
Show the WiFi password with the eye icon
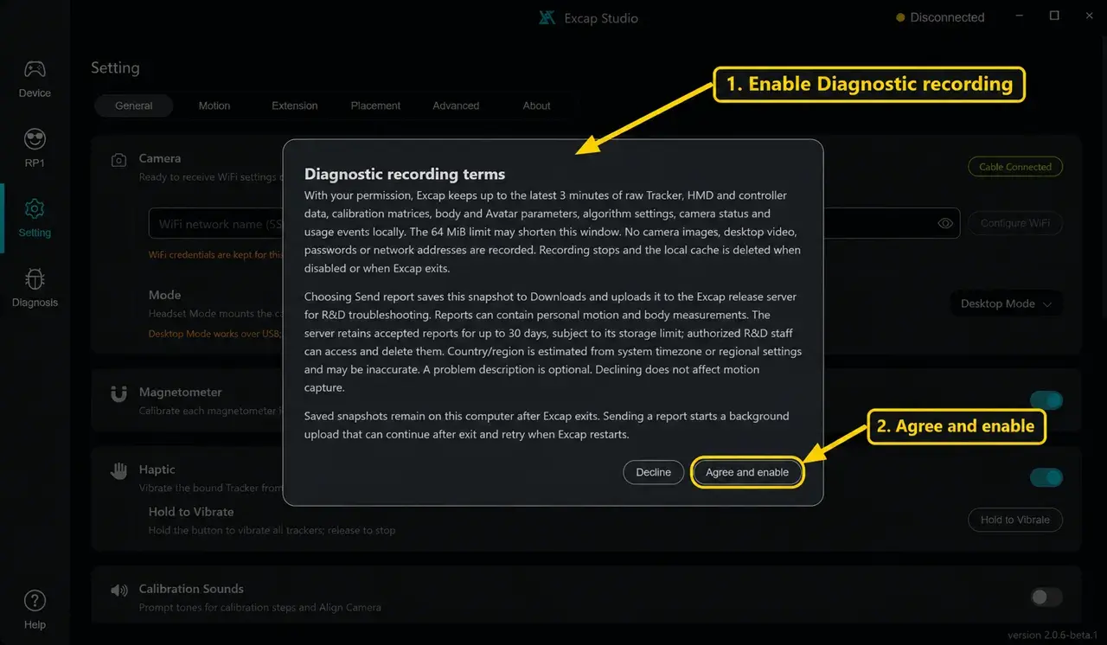pyautogui.click(x=945, y=223)
